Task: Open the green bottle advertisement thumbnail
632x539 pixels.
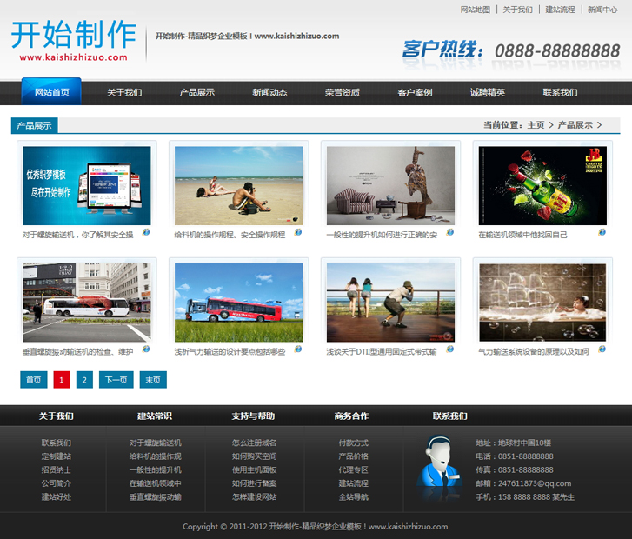Action: pyautogui.click(x=542, y=186)
